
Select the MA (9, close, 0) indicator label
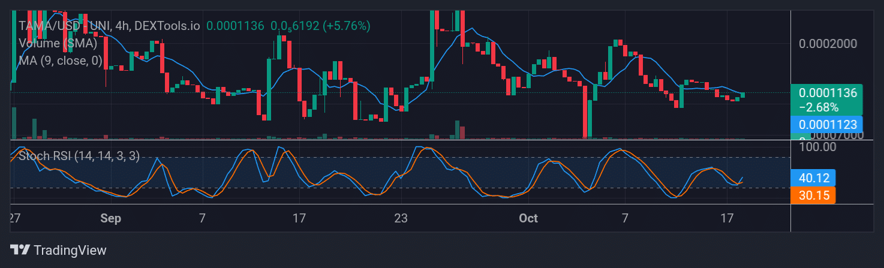60,60
